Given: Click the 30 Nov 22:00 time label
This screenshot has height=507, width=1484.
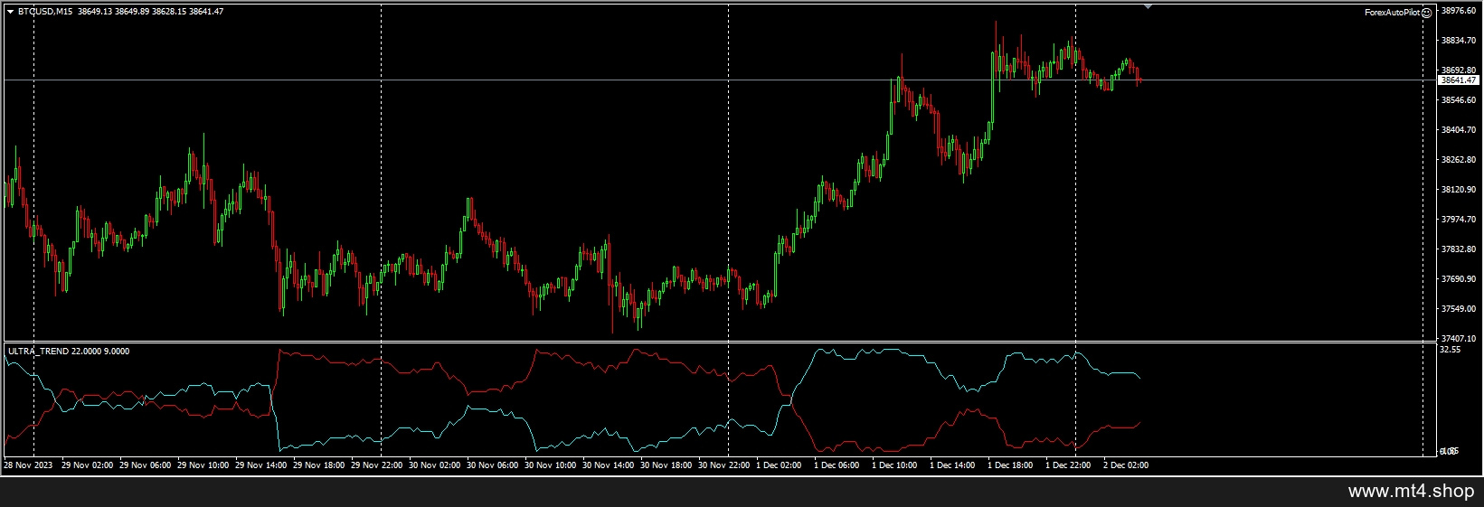Looking at the screenshot, I should (x=723, y=465).
